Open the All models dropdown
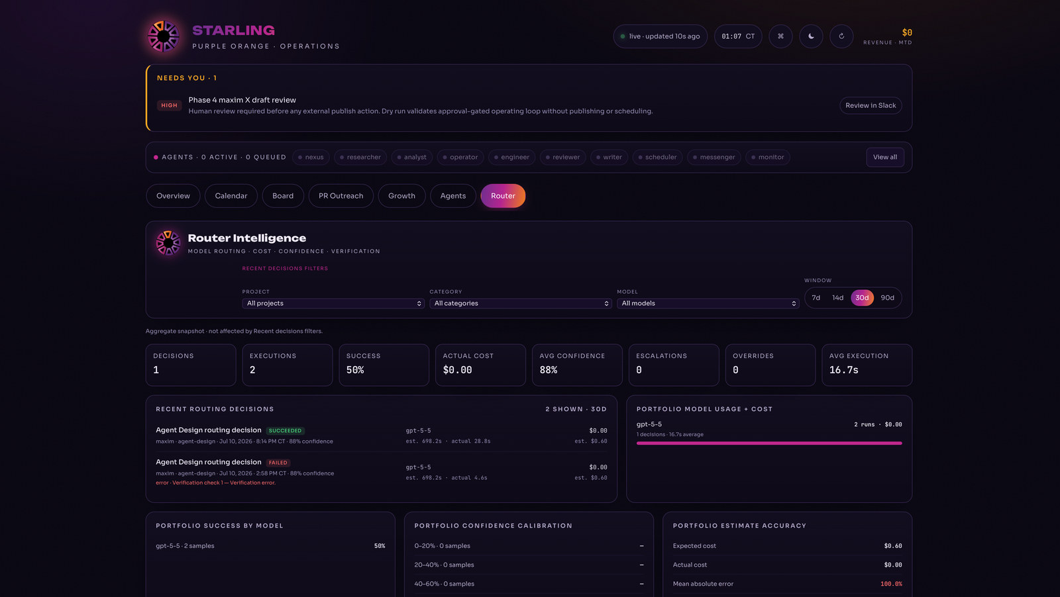This screenshot has width=1060, height=597. (x=708, y=303)
